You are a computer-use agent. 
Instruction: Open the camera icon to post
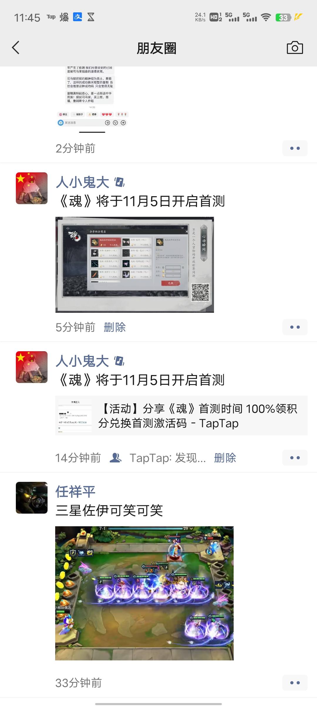tap(295, 48)
